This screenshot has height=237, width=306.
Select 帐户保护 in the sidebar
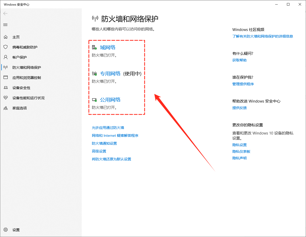tap(25, 57)
